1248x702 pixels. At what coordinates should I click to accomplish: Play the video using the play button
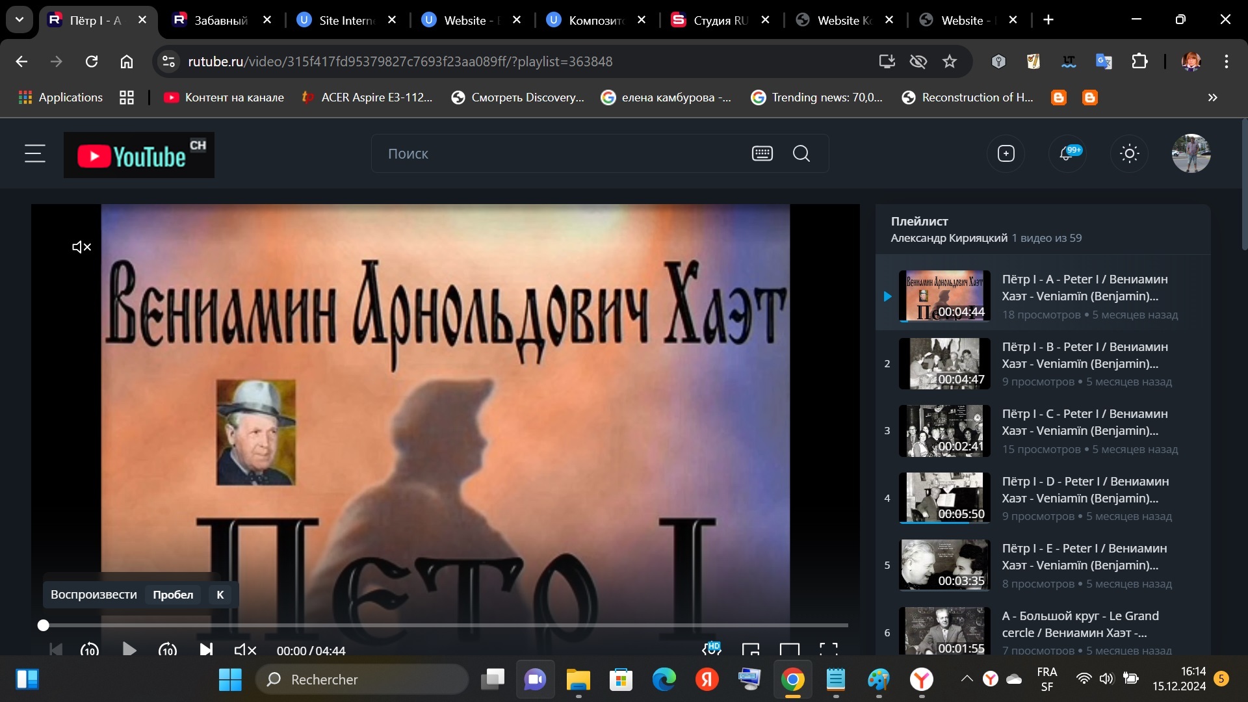pyautogui.click(x=129, y=649)
